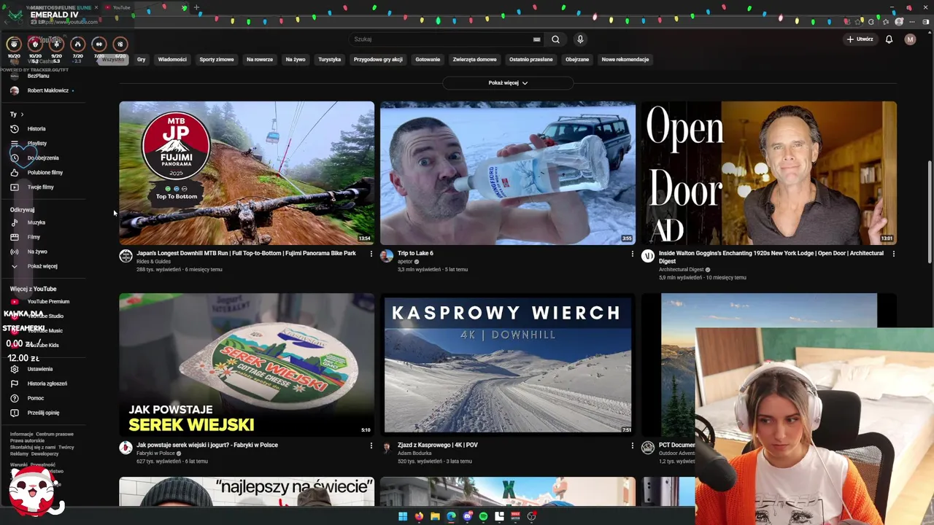Open more options for Serek wiejski video

(x=371, y=446)
